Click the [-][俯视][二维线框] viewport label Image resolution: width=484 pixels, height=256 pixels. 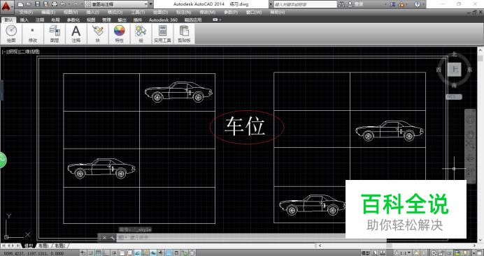coord(20,52)
